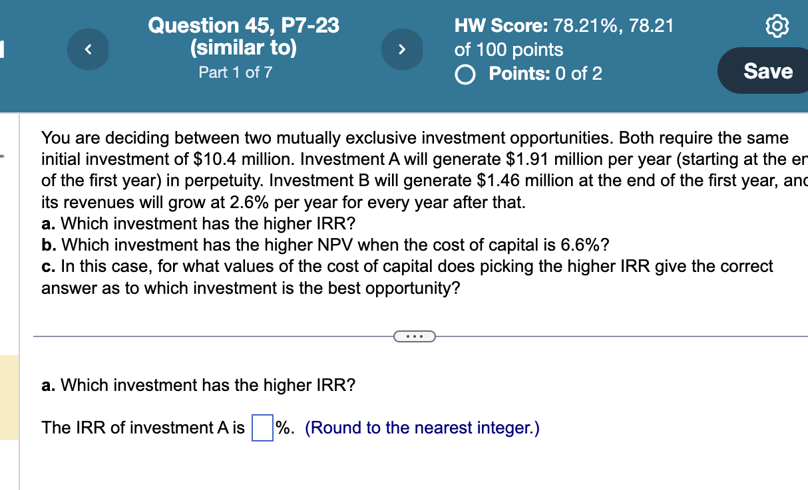Click the 'Part 1 of 7' label
This screenshot has width=808, height=490.
point(236,72)
